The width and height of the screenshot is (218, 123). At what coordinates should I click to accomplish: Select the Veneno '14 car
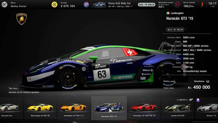point(207,108)
